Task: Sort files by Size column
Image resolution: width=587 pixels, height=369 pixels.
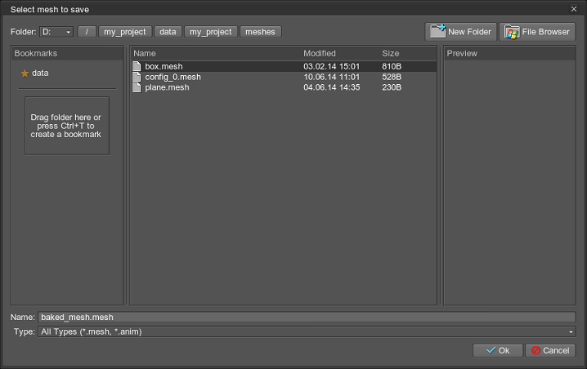Action: click(406, 53)
